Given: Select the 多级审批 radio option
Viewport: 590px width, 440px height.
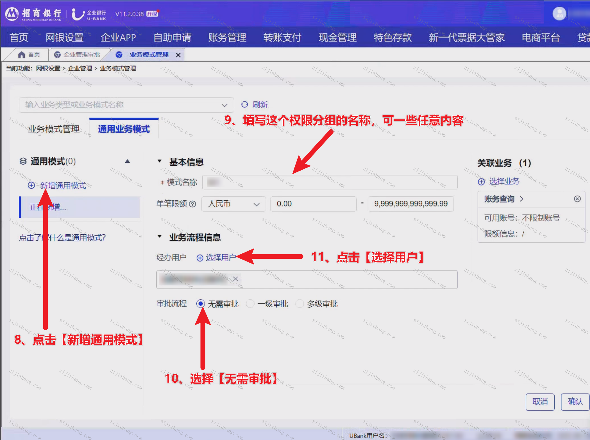Looking at the screenshot, I should click(299, 304).
